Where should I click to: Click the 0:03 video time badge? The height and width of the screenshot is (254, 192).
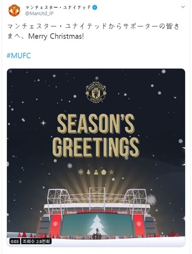pyautogui.click(x=15, y=242)
